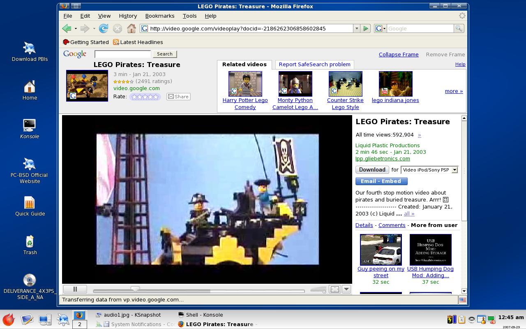Open the Quick Guide desktop icon

[30, 206]
